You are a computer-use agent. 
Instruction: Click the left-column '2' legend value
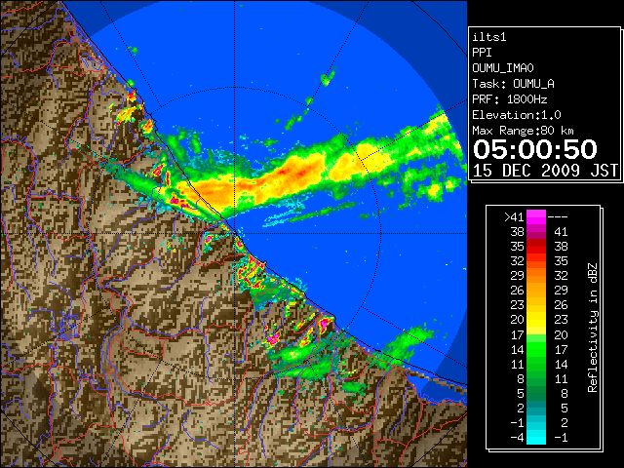coord(521,408)
